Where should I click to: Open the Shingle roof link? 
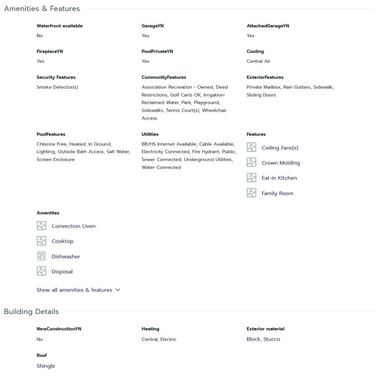[x=46, y=366]
